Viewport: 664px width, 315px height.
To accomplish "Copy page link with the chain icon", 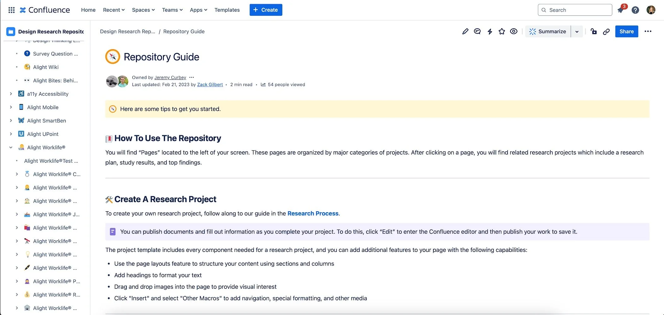I will point(606,32).
